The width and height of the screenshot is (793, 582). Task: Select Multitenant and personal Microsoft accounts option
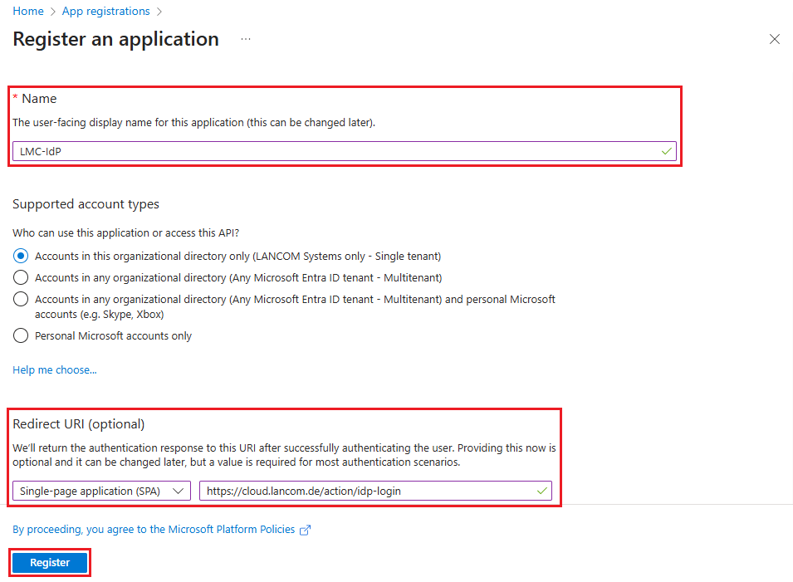pyautogui.click(x=22, y=299)
